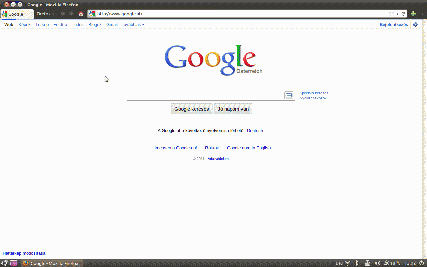Open Képek in the Google bar
Viewport: 427px width, 267px height.
24,24
